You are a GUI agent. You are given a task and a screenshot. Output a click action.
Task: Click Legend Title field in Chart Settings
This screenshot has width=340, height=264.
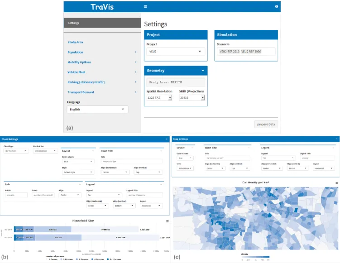click(x=144, y=195)
